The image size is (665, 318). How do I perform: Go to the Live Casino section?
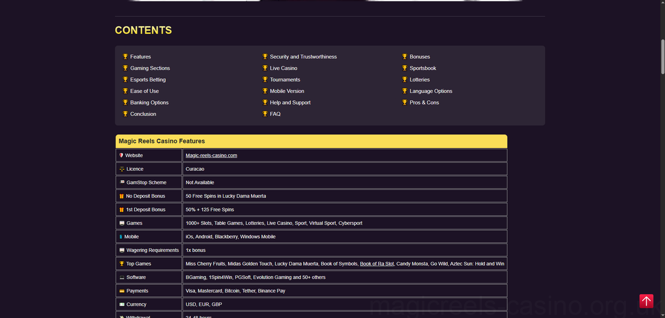point(284,68)
